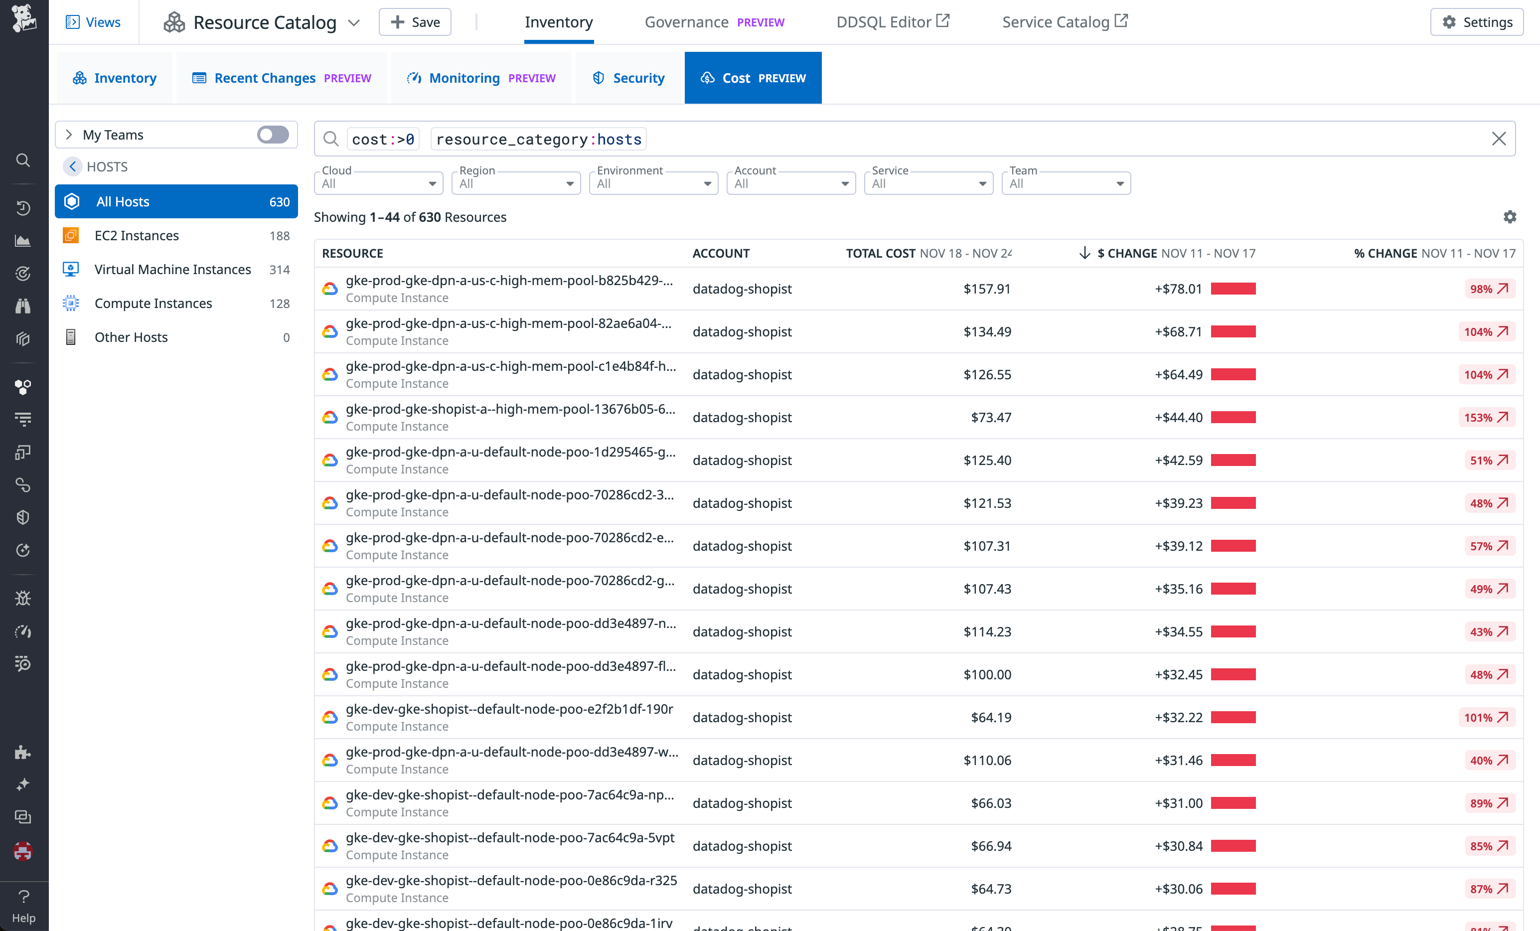Select the shield security icon in the sidebar

pos(23,517)
